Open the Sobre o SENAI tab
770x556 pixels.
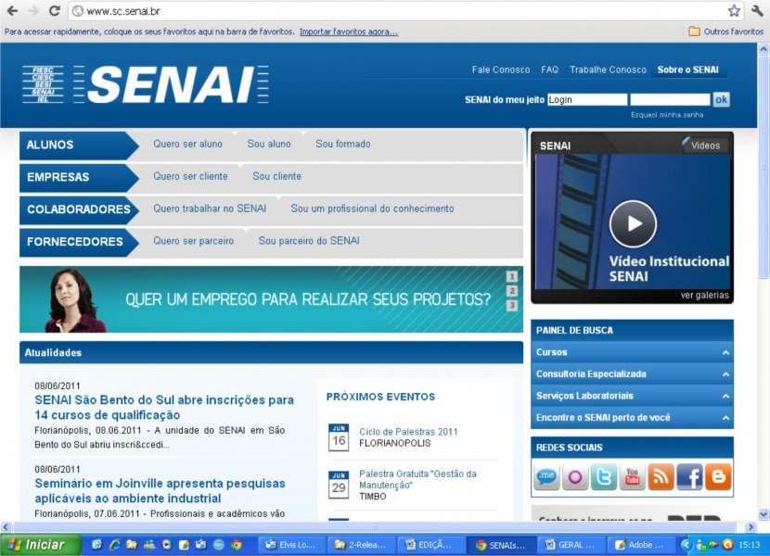click(688, 69)
